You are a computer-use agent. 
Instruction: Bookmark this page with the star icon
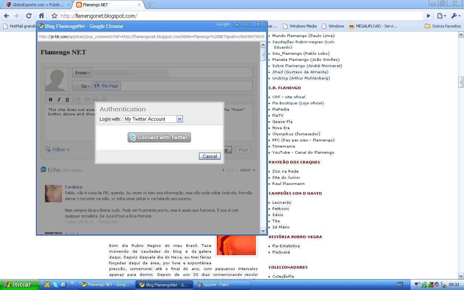click(54, 16)
